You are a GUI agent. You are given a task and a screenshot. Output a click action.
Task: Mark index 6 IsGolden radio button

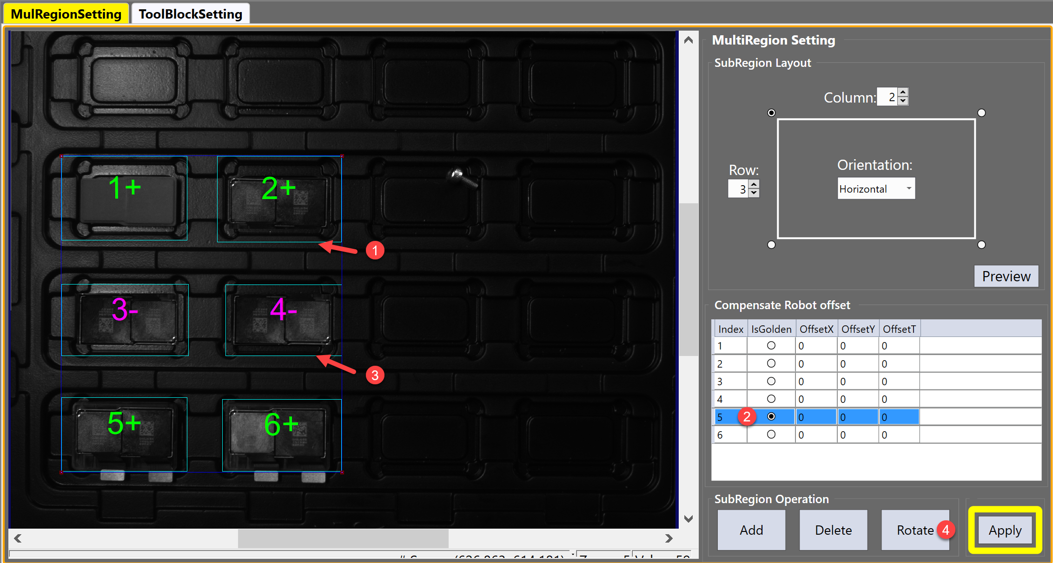pos(771,434)
